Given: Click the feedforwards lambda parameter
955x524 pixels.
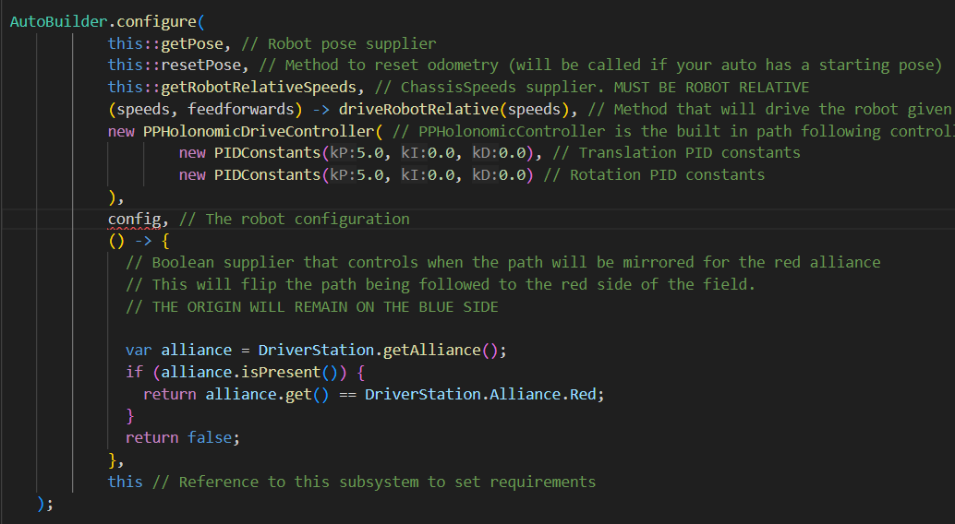Looking at the screenshot, I should (240, 109).
